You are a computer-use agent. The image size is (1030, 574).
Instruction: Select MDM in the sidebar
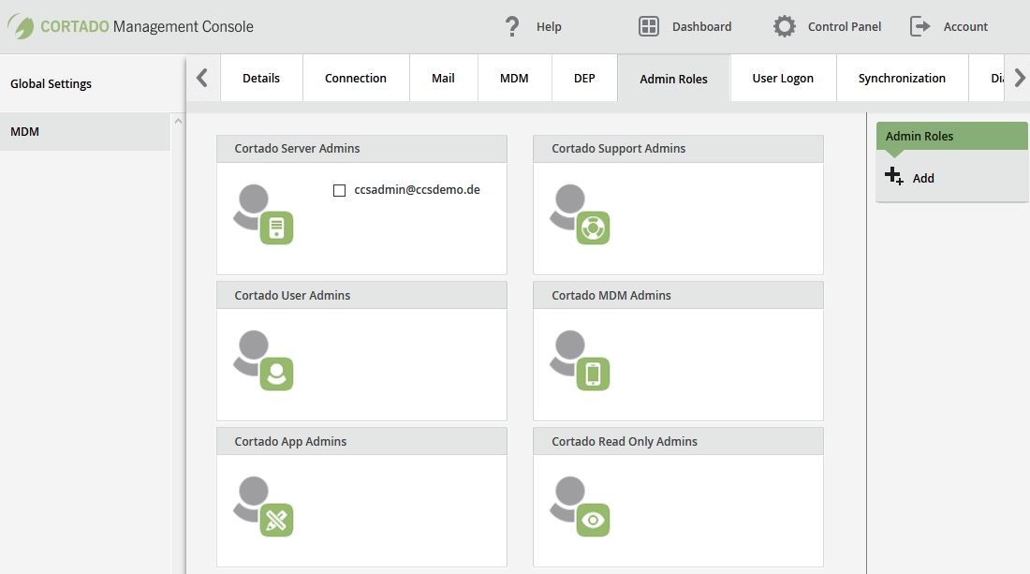click(x=84, y=131)
